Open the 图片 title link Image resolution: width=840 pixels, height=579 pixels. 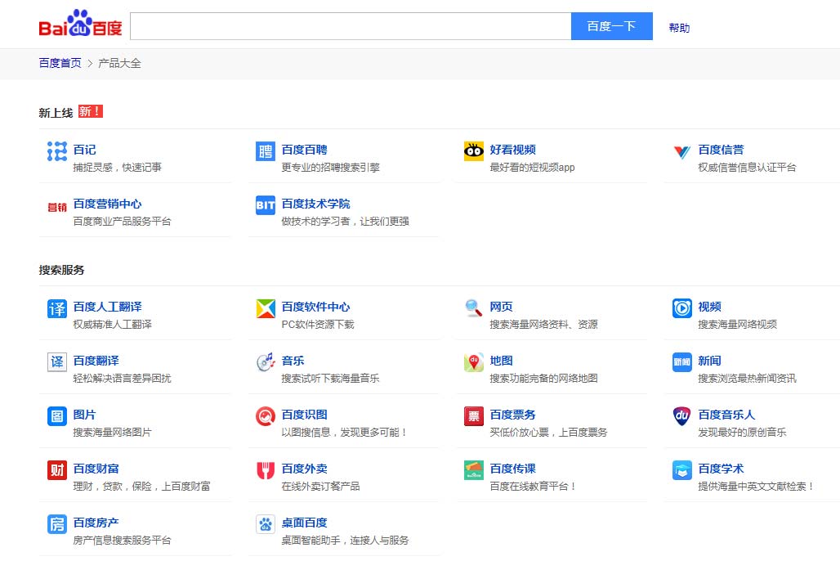point(85,415)
